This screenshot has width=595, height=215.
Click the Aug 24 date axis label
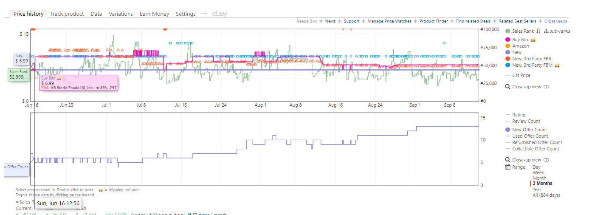(x=375, y=105)
